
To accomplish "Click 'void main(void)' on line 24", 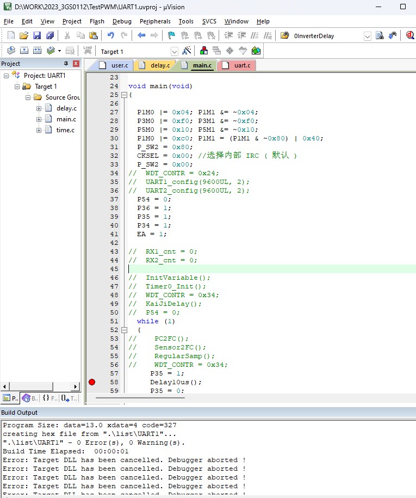I will point(160,86).
